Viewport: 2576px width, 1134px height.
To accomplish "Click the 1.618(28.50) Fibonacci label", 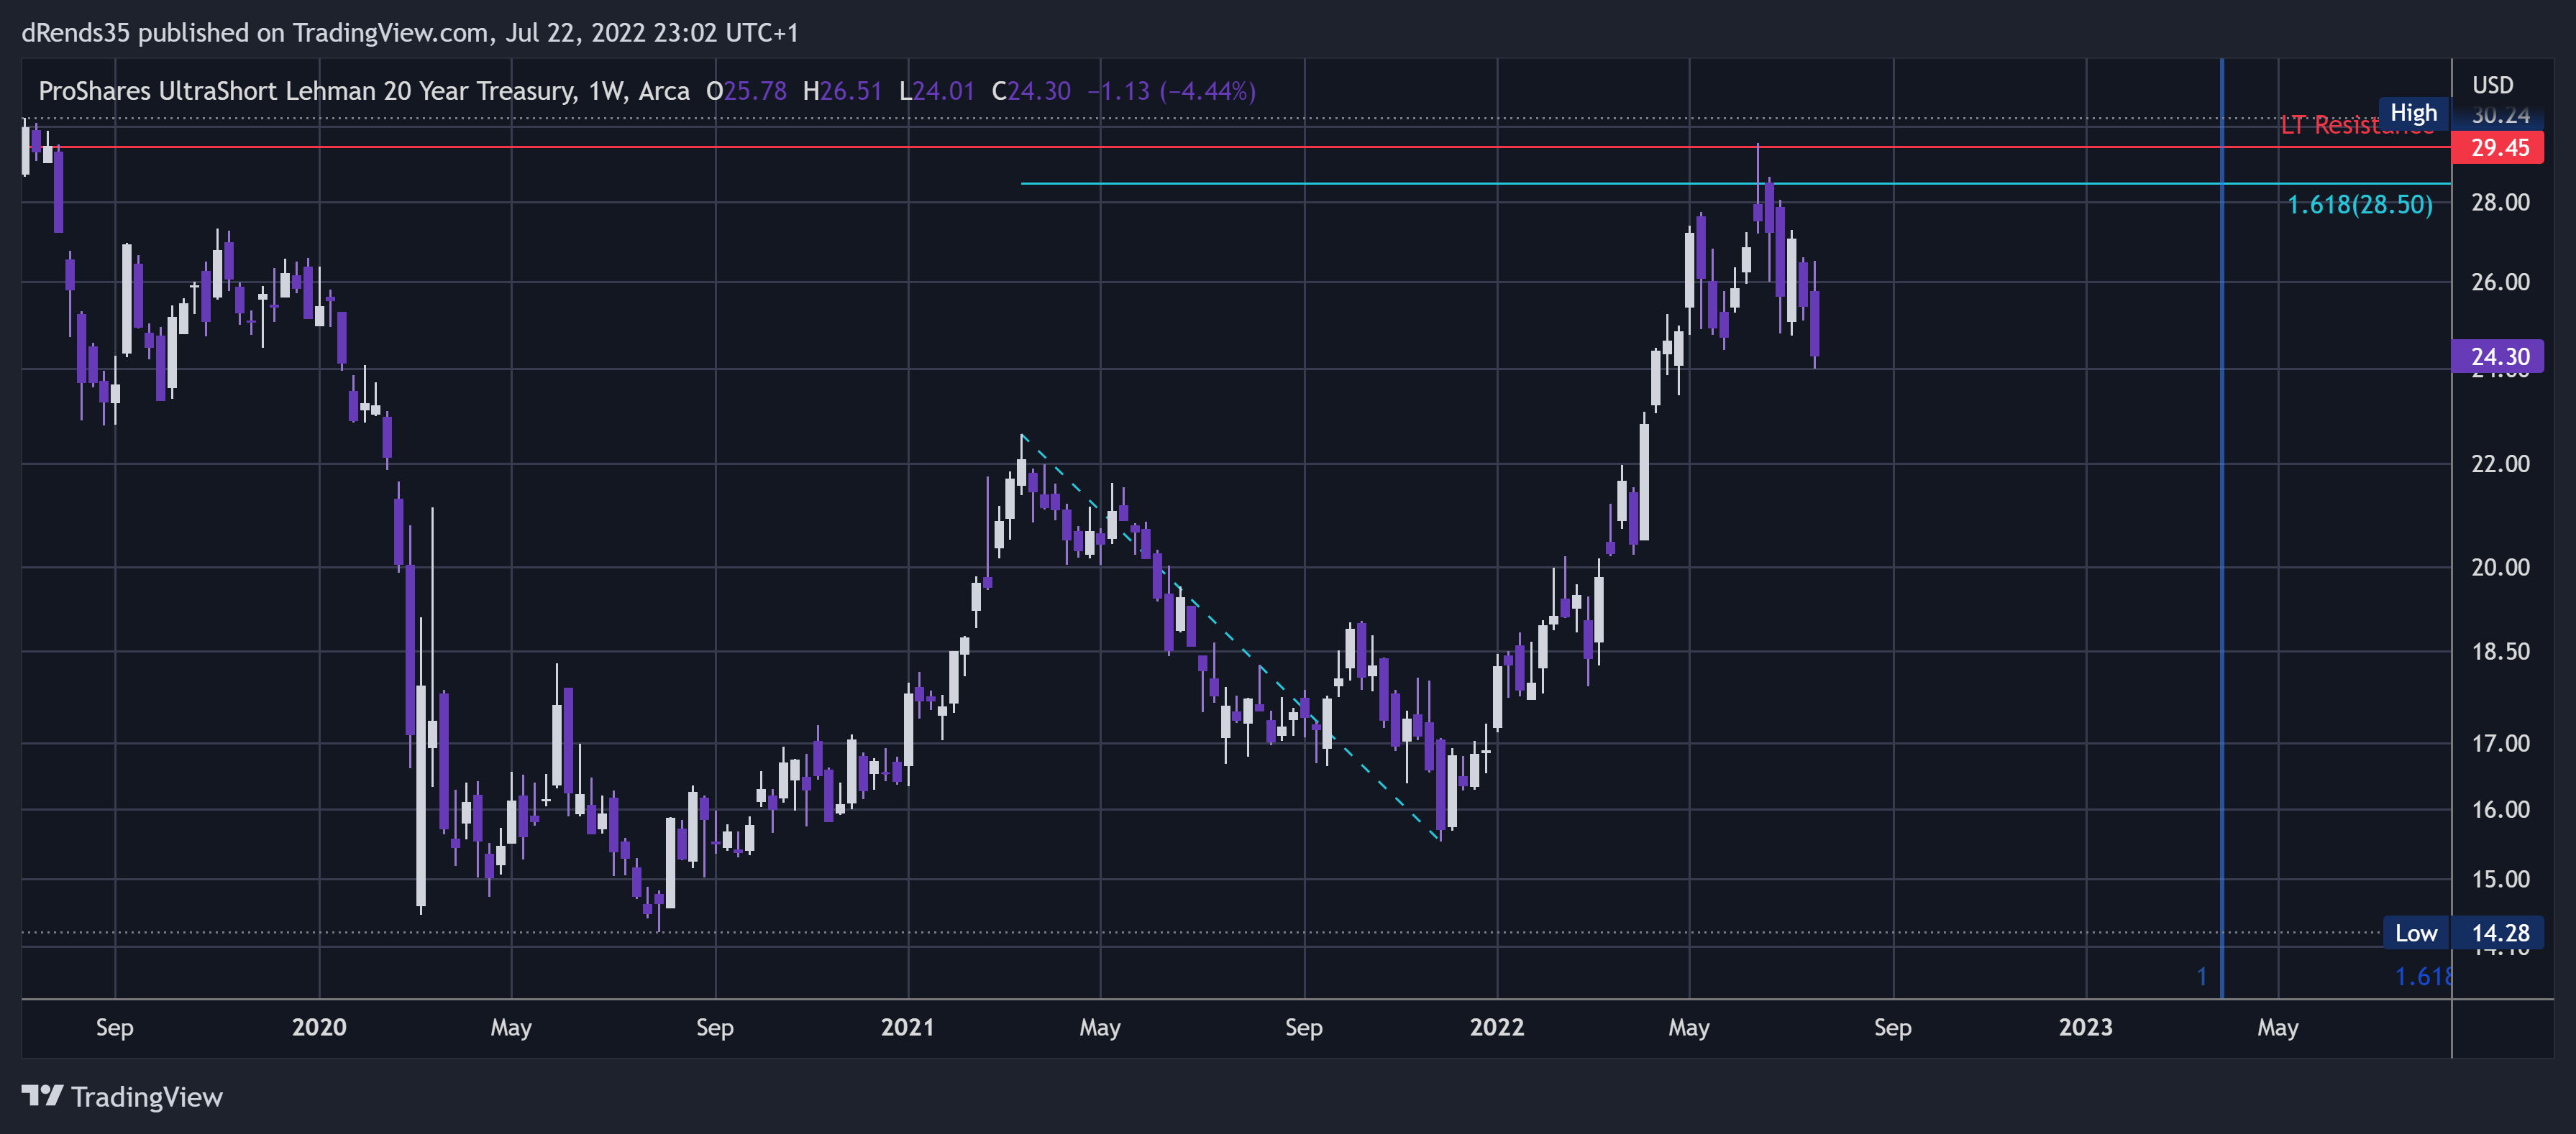I will pos(2360,205).
